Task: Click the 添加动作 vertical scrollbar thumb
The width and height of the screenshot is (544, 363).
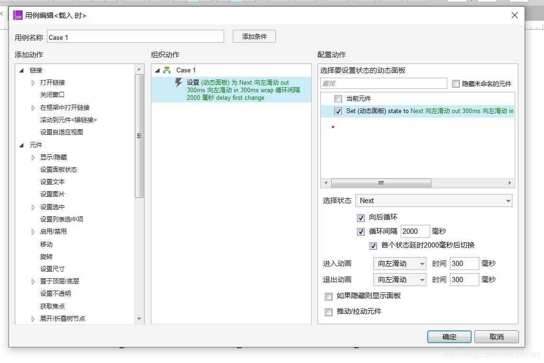Action: point(139,136)
